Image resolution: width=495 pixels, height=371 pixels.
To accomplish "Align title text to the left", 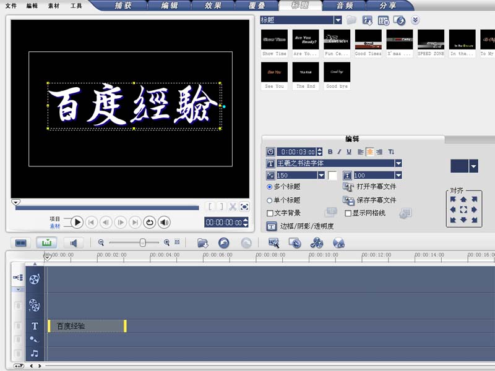I will (x=360, y=151).
